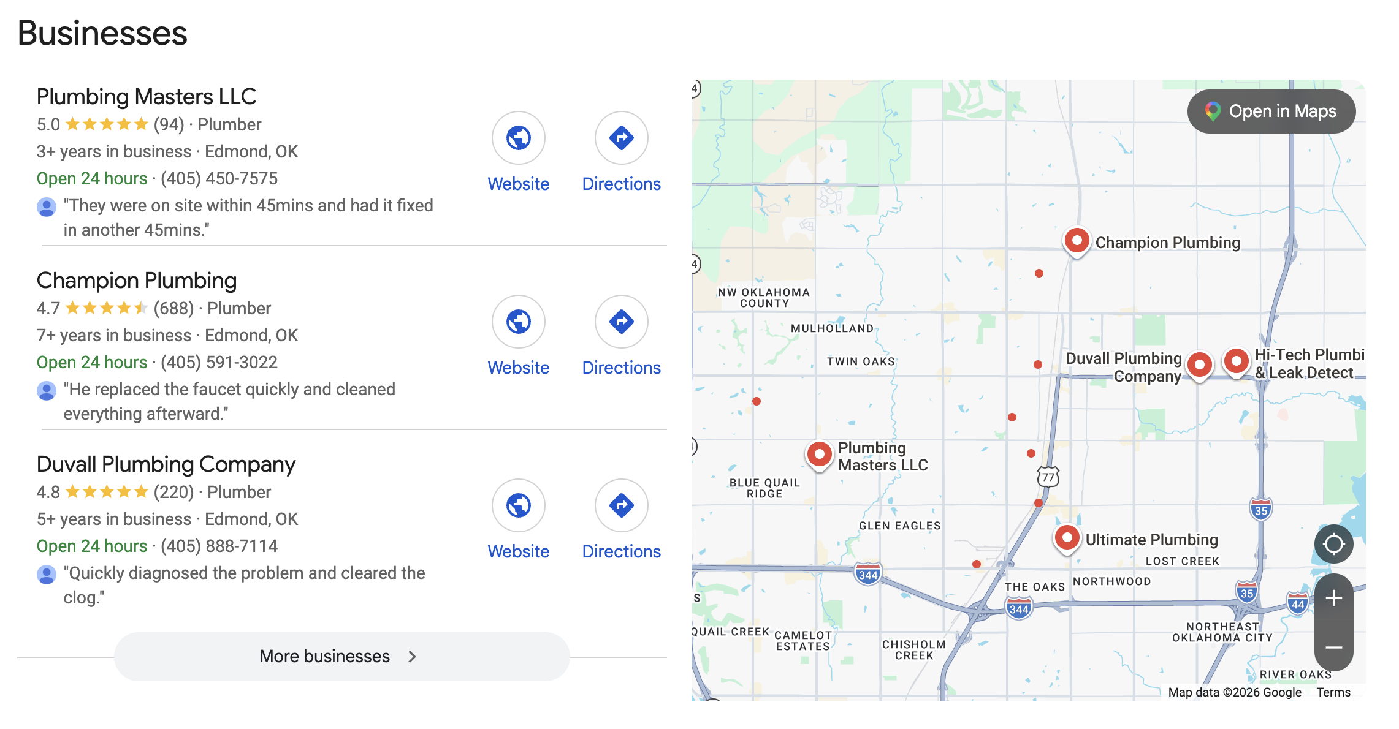Click the Duvall Plumbing Company map pin

1199,365
